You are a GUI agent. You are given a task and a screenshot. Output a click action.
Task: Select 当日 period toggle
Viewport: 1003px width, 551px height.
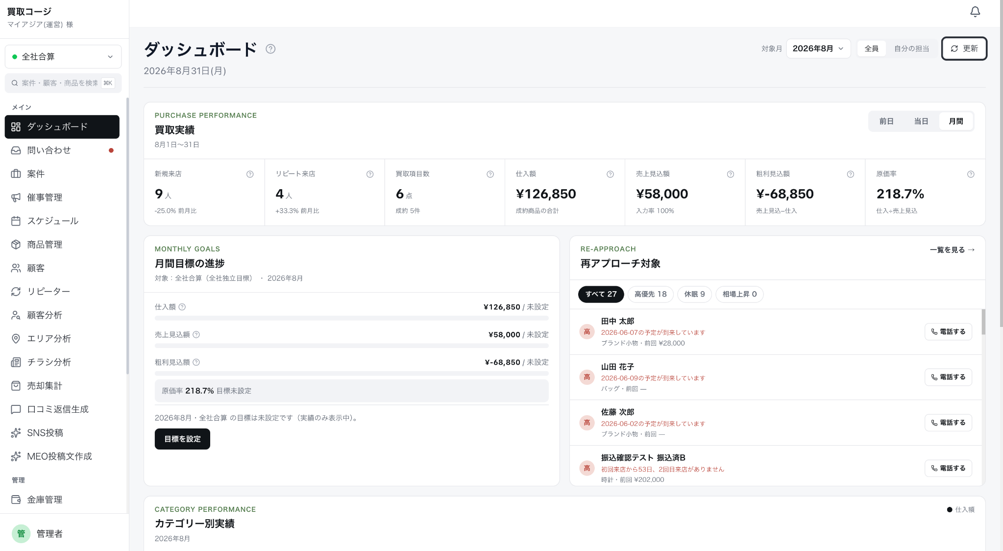921,121
